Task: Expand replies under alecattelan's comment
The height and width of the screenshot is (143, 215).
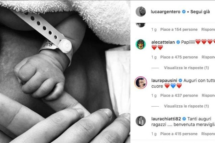Action: pyautogui.click(x=186, y=68)
